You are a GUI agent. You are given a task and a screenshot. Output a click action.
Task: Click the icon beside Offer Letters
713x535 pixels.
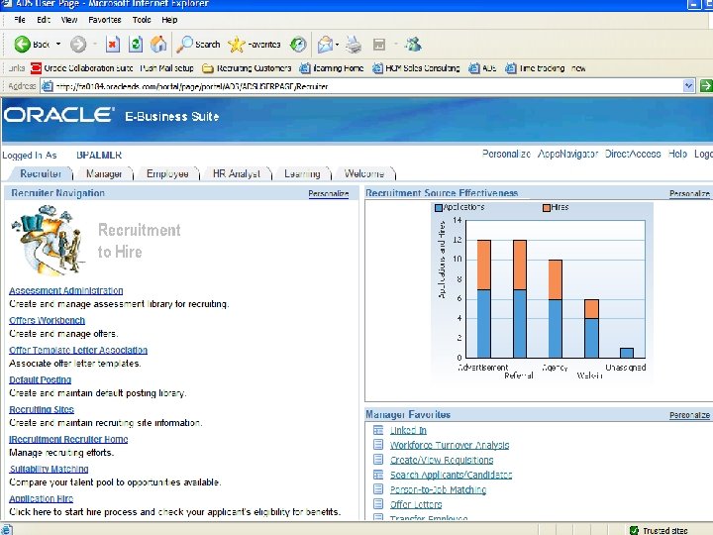point(378,503)
